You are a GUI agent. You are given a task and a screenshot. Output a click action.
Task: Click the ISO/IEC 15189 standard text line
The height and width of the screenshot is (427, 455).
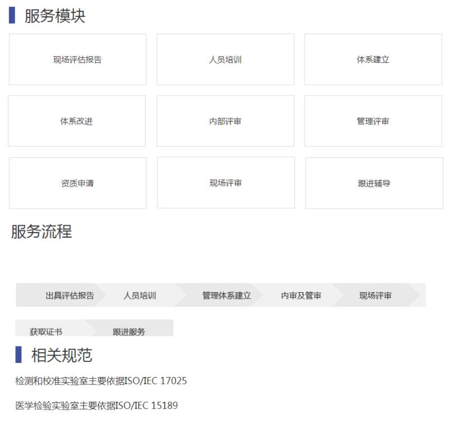coord(97,406)
